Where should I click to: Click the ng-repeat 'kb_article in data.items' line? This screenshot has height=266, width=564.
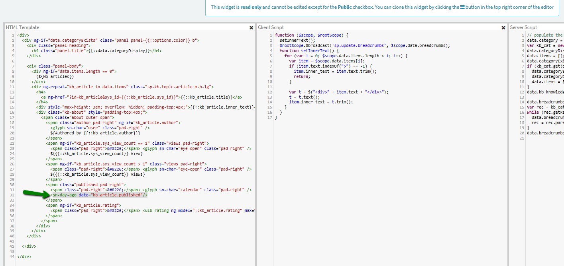122,87
